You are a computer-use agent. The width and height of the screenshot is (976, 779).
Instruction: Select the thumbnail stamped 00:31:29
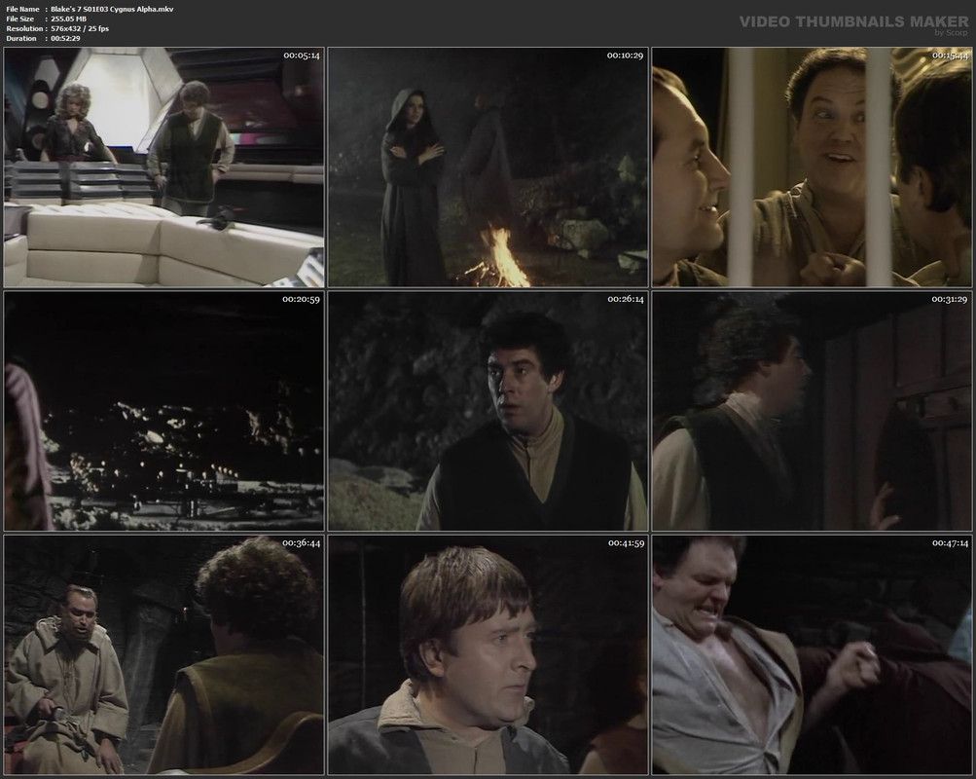[812, 411]
